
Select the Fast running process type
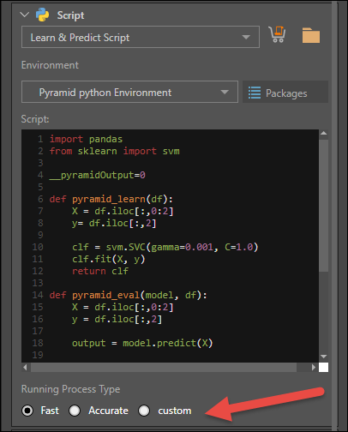pyautogui.click(x=27, y=411)
